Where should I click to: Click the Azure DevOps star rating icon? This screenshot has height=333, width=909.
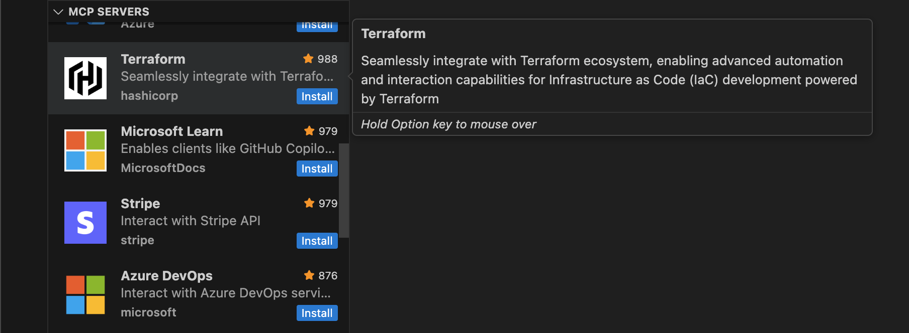pos(309,275)
